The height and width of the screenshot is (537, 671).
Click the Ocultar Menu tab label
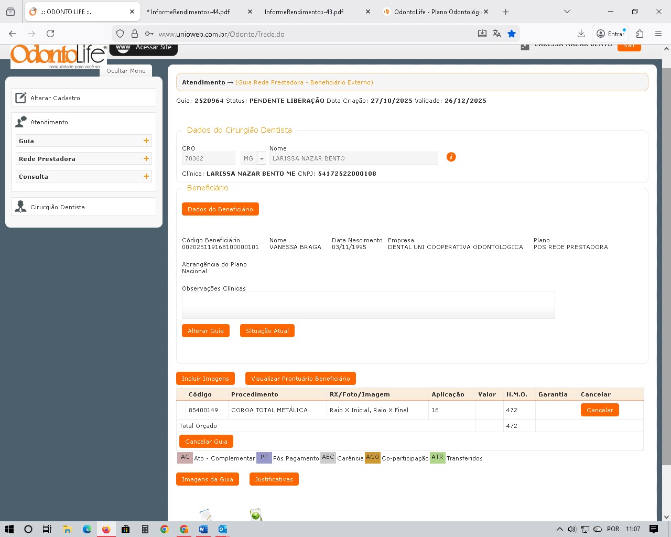point(126,71)
